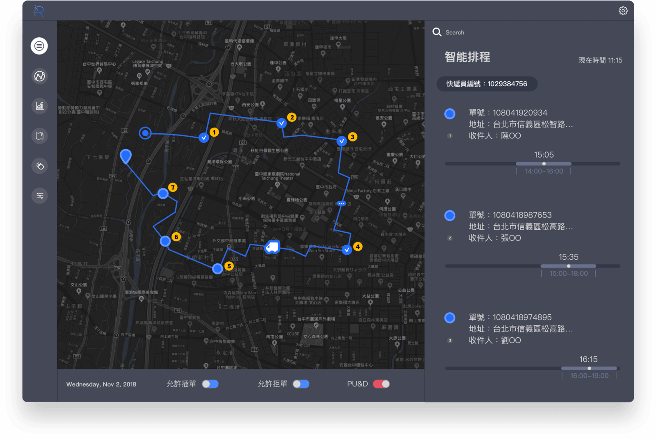Click the ellipsis waypoint on the route
This screenshot has height=439, width=656.
341,203
